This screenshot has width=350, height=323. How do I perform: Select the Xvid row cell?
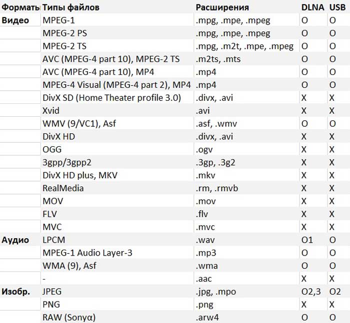pos(117,110)
